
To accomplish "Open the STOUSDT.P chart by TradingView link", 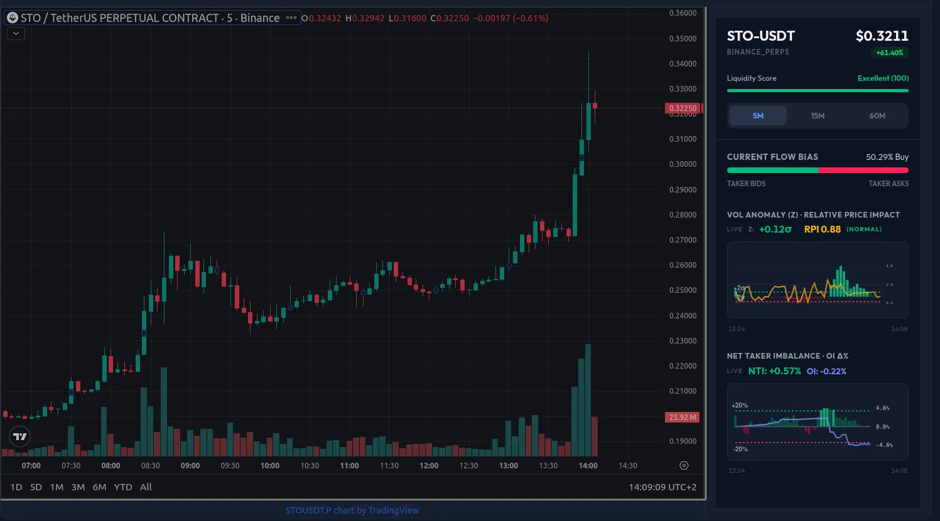I will coord(353,510).
